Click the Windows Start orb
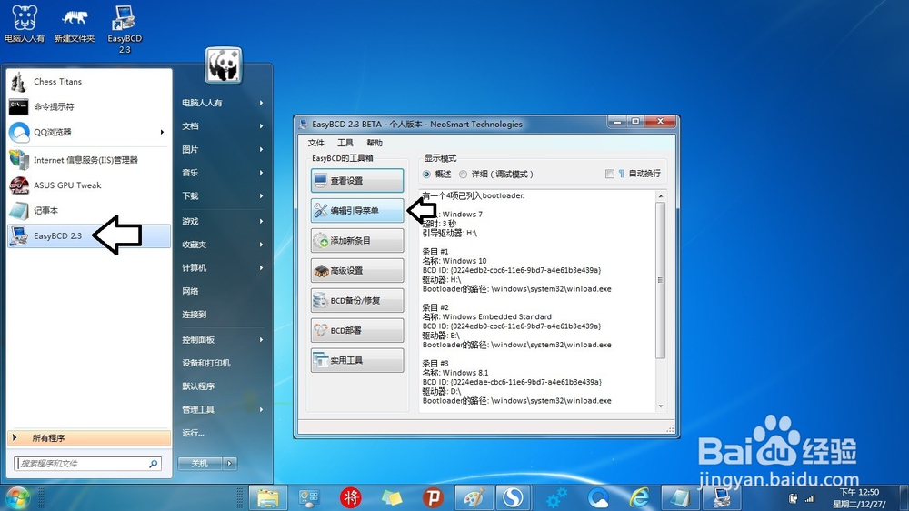Viewport: 909px width, 511px height. [x=17, y=497]
